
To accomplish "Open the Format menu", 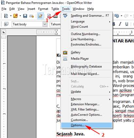I will coord(43,9).
